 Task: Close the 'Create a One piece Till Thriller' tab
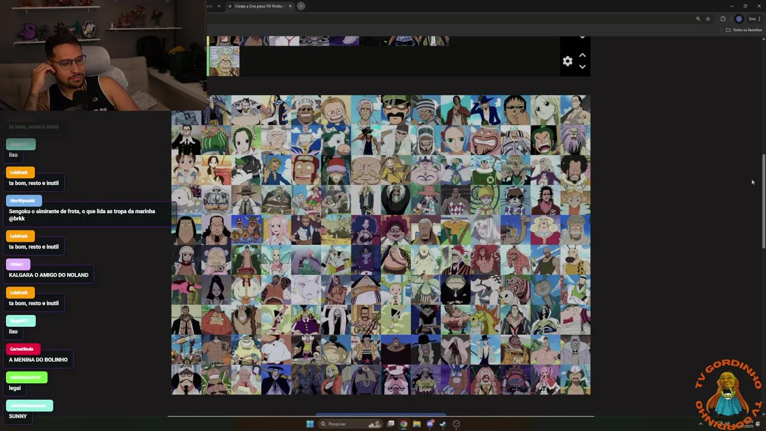[x=290, y=6]
